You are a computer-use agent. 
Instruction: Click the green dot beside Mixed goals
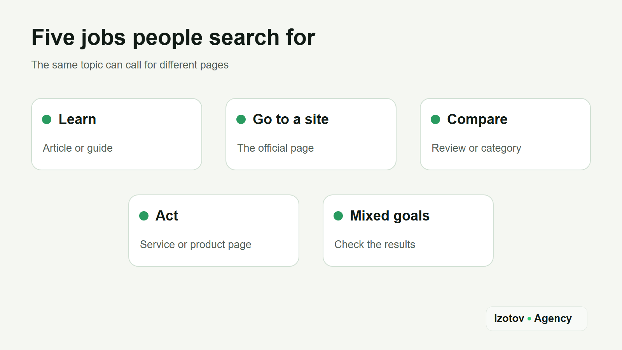338,216
